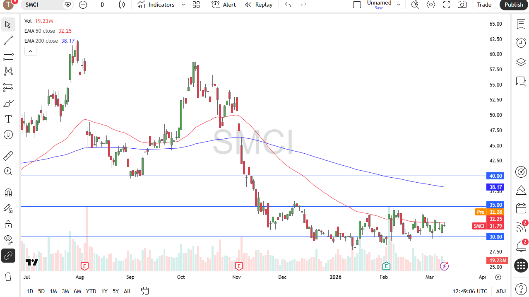The image size is (529, 297).
Task: Set the range to 6M
Action: 77,291
